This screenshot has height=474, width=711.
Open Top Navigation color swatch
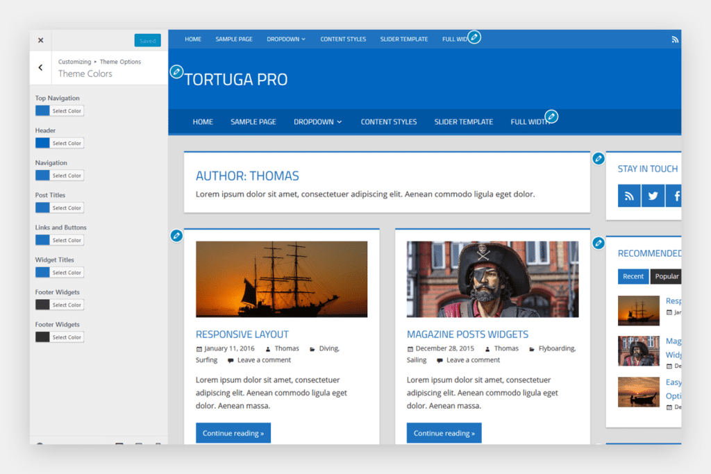coord(42,110)
